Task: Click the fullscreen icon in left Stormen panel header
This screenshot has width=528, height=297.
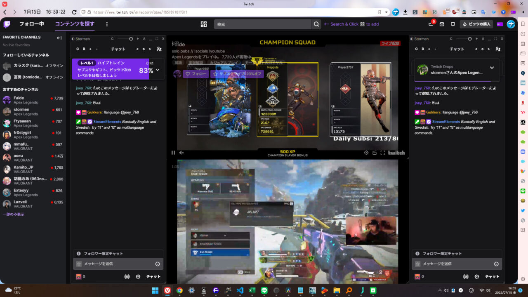Action: [x=157, y=39]
